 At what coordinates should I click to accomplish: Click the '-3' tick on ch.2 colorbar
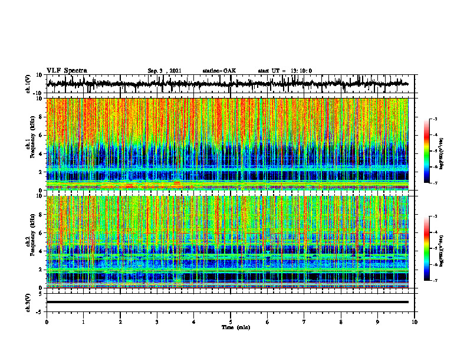pyautogui.click(x=435, y=216)
